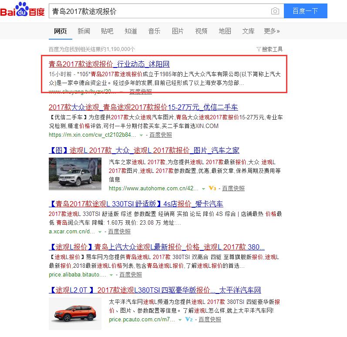Select the 网页 tab
The width and height of the screenshot is (347, 337).
point(60,31)
